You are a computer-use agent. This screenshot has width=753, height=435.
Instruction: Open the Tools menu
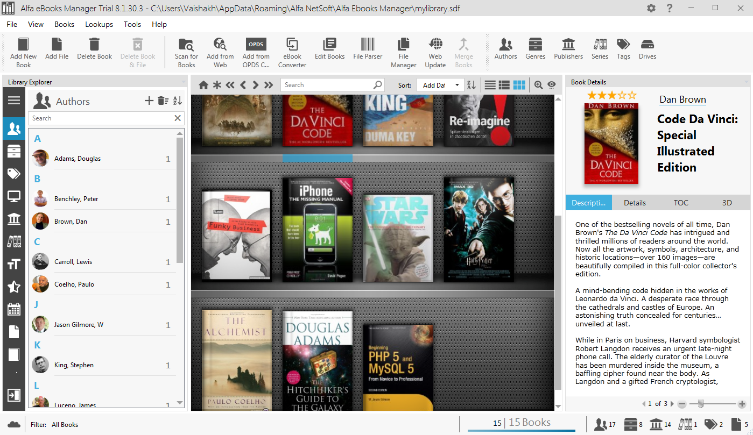click(132, 24)
